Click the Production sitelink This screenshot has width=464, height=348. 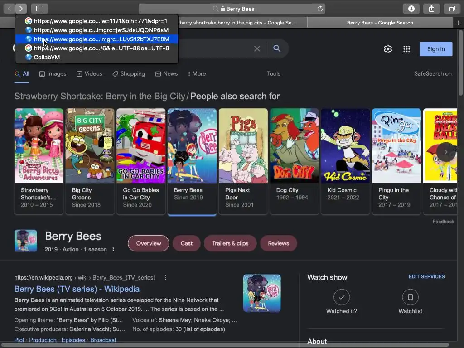coord(43,340)
